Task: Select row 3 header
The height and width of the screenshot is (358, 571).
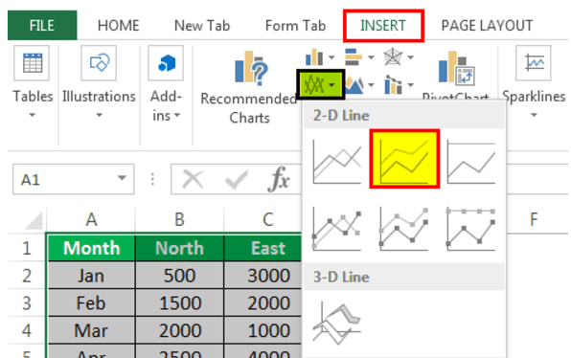Action: tap(27, 303)
